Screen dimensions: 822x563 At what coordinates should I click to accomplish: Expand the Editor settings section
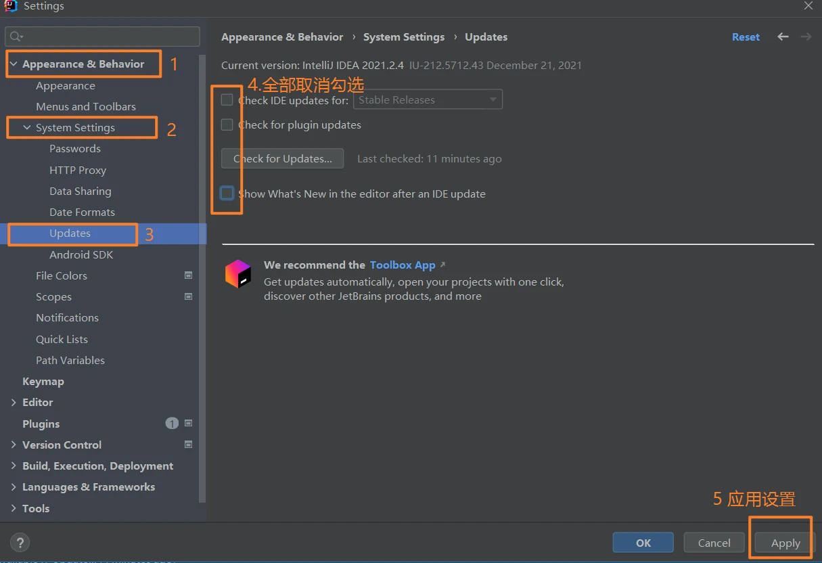(x=14, y=403)
